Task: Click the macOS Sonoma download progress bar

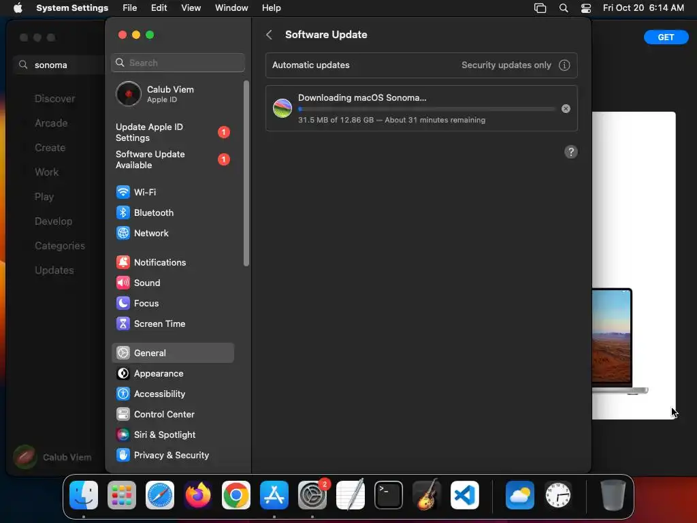Action: tap(427, 109)
